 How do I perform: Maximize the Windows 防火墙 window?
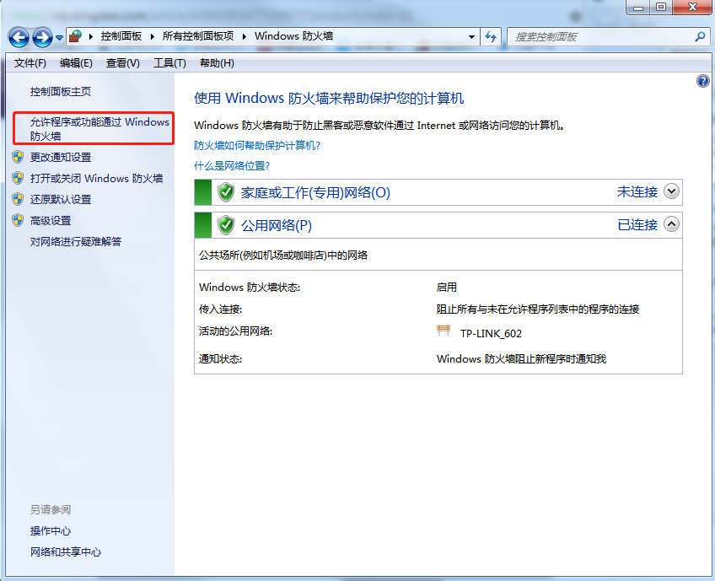click(x=661, y=8)
